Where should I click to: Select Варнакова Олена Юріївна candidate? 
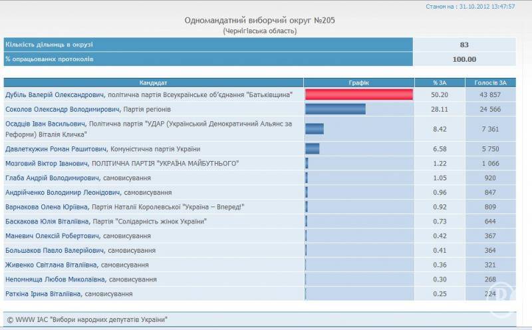(x=46, y=207)
